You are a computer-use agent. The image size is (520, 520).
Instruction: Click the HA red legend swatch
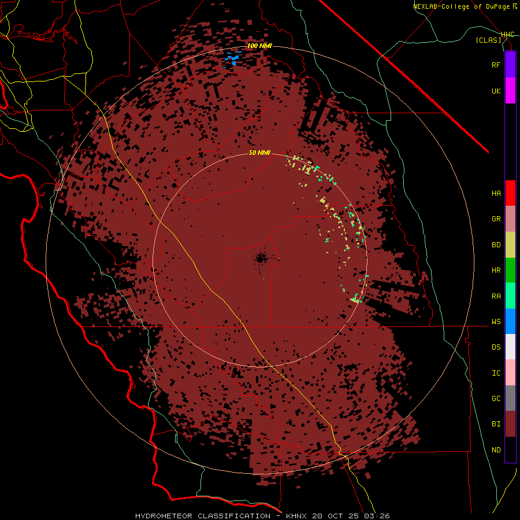coord(510,193)
